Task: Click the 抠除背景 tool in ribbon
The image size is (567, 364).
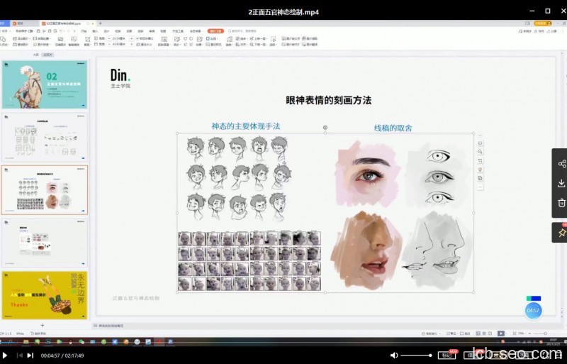Action: click(164, 40)
